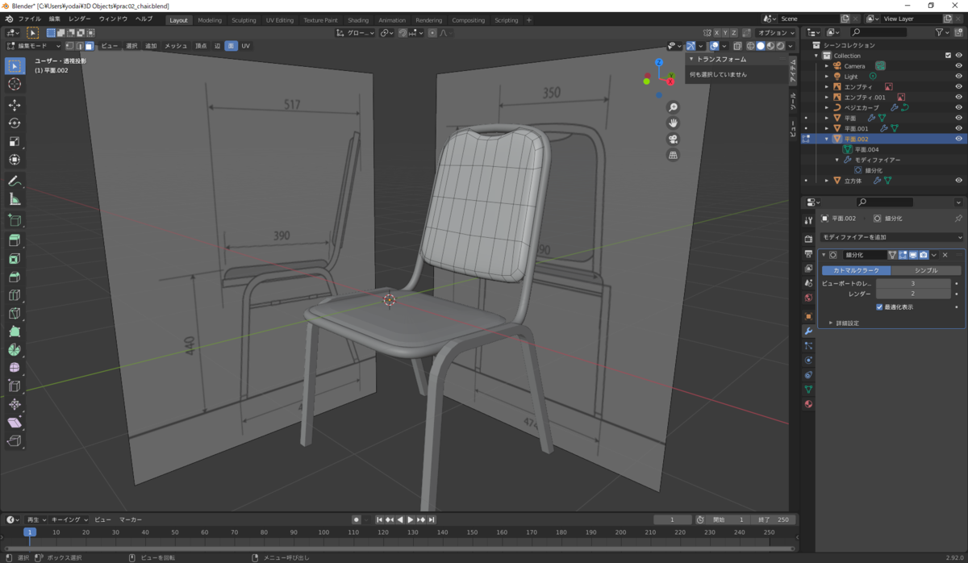The image size is (968, 563).
Task: Select the Bevel tool
Action: [x=15, y=277]
